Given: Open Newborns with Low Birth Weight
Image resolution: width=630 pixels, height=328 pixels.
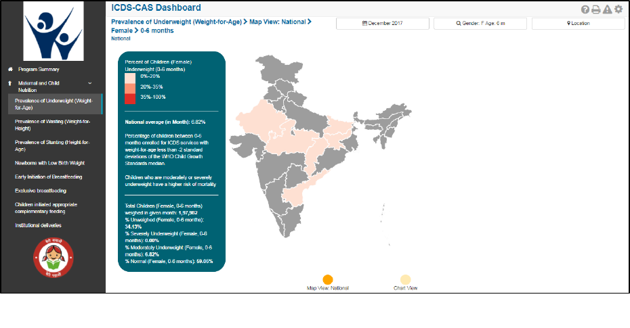Looking at the screenshot, I should [x=50, y=163].
